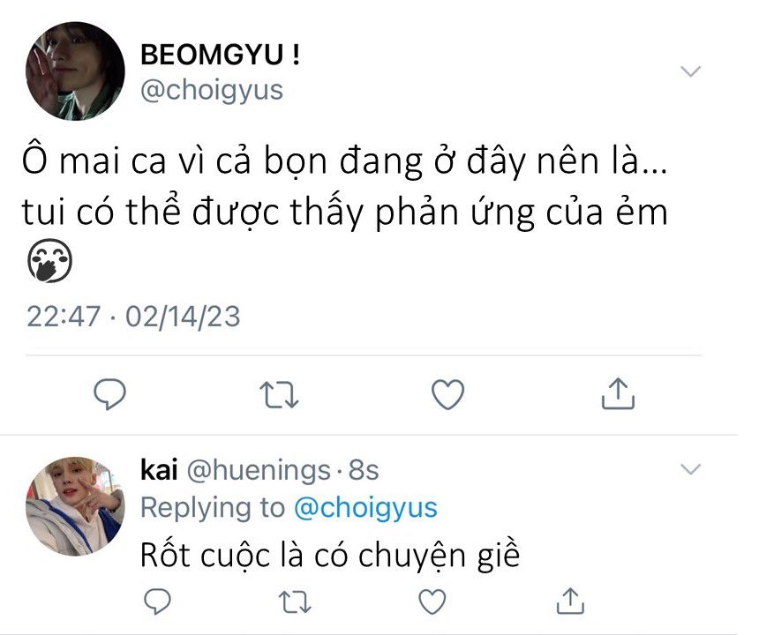Click the comment icon under kai's reply
The height and width of the screenshot is (635, 759).
click(156, 601)
